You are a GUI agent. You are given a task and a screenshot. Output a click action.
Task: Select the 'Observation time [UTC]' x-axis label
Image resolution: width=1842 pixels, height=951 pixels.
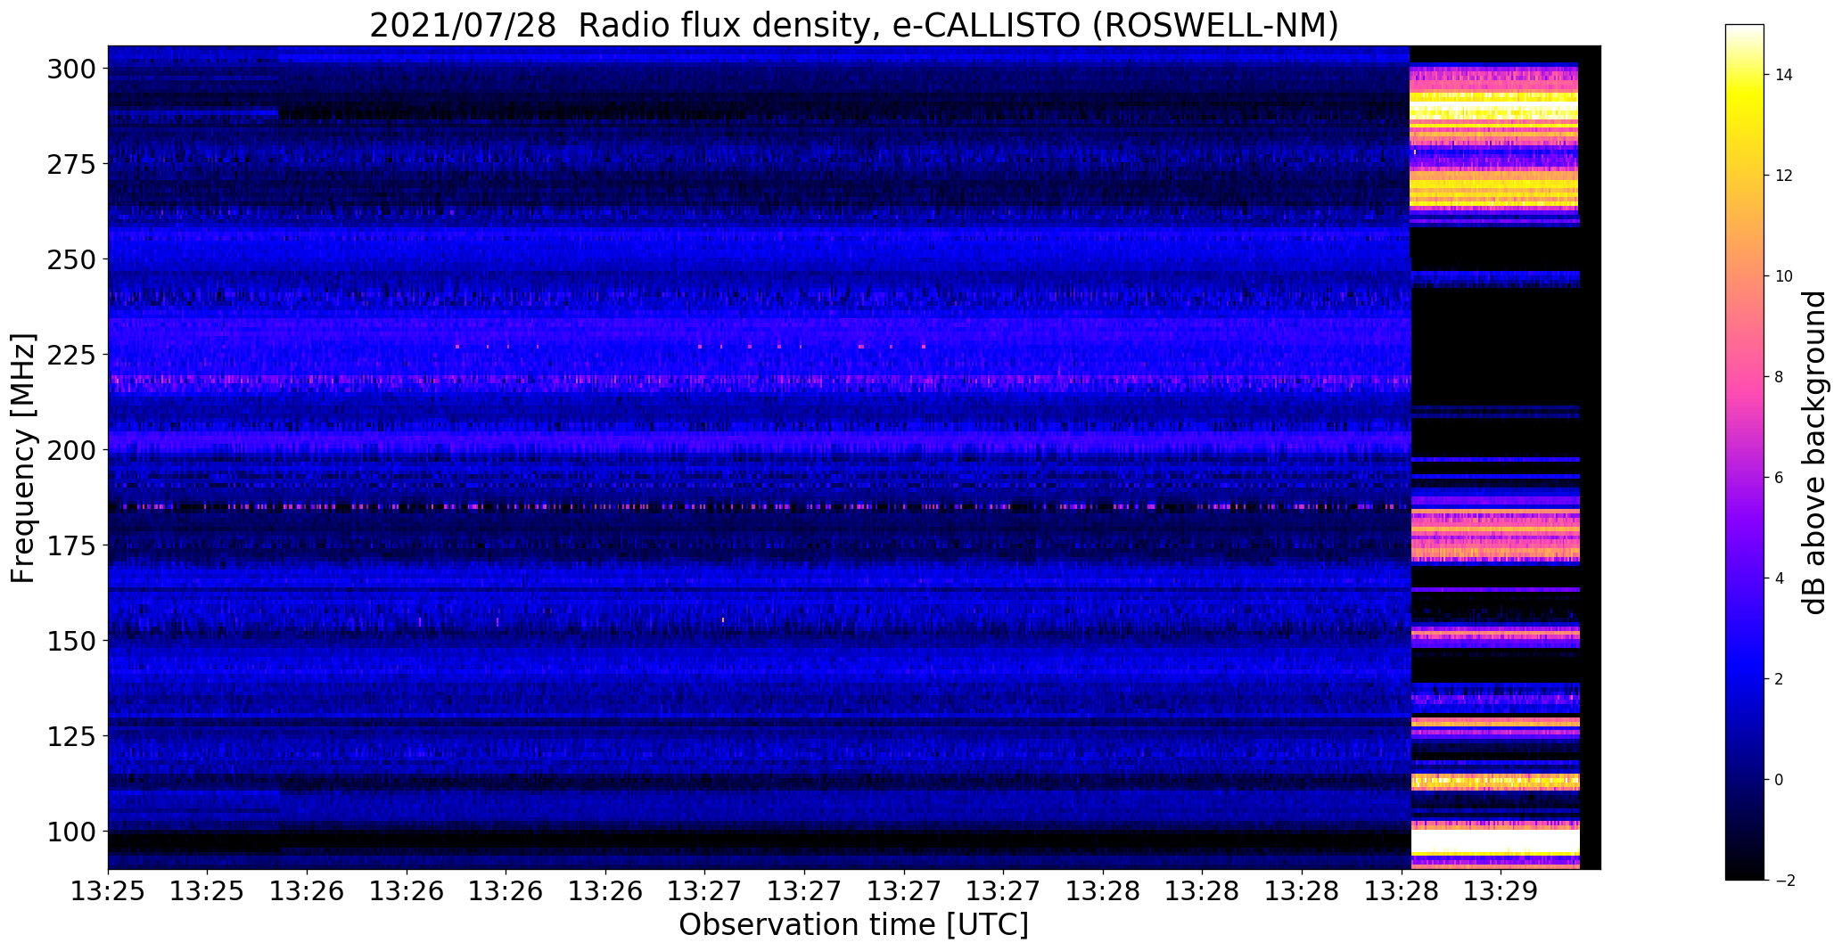click(x=853, y=925)
